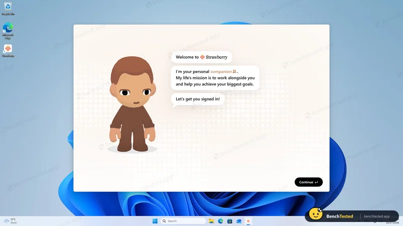This screenshot has height=226, width=403.
Task: Click the Continue button
Action: click(x=308, y=182)
